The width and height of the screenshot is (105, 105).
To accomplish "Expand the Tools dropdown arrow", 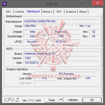I will coord(61,100).
